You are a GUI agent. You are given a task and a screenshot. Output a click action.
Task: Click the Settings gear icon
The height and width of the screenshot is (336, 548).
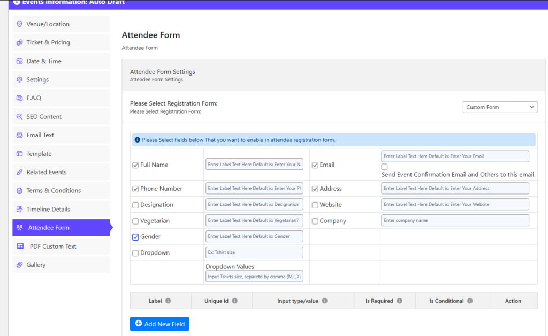tap(19, 79)
